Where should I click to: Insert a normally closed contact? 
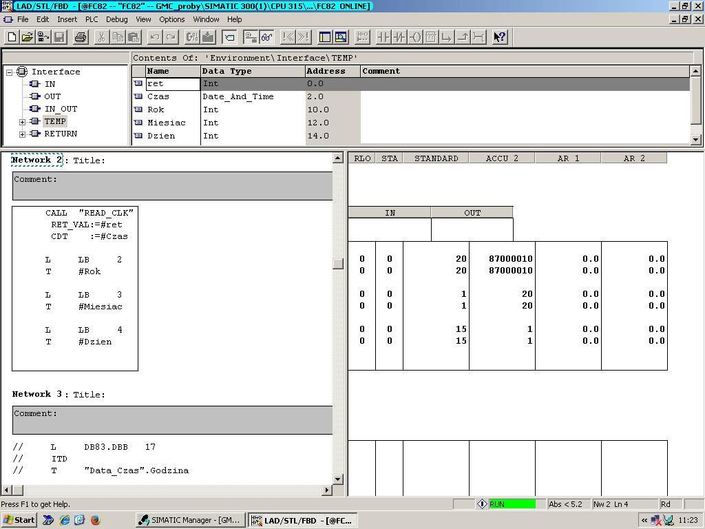click(x=399, y=37)
